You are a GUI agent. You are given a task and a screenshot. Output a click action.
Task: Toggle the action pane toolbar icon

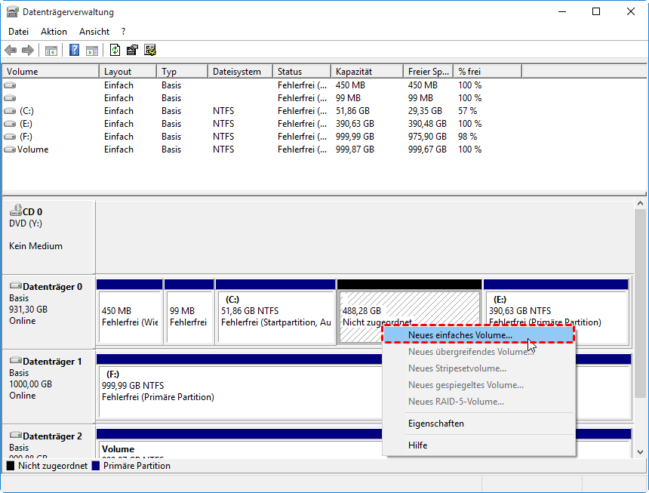pyautogui.click(x=92, y=51)
